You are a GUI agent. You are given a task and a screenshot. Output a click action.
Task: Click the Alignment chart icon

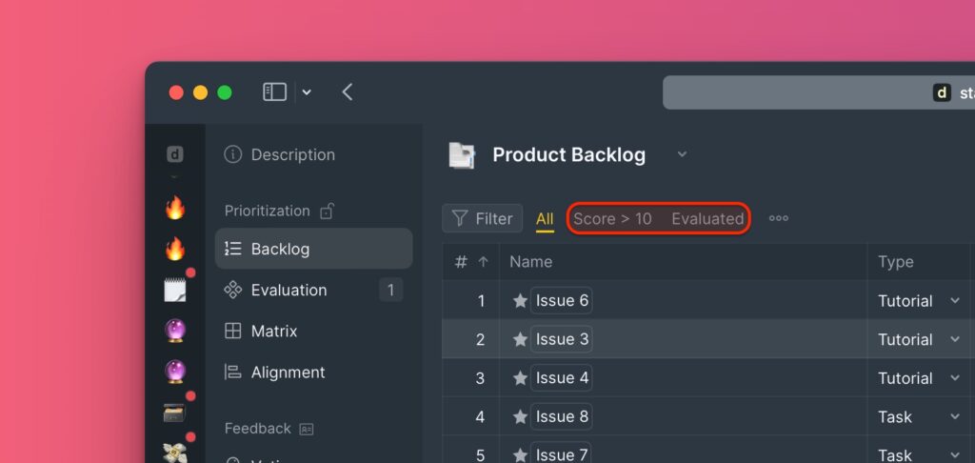(232, 372)
